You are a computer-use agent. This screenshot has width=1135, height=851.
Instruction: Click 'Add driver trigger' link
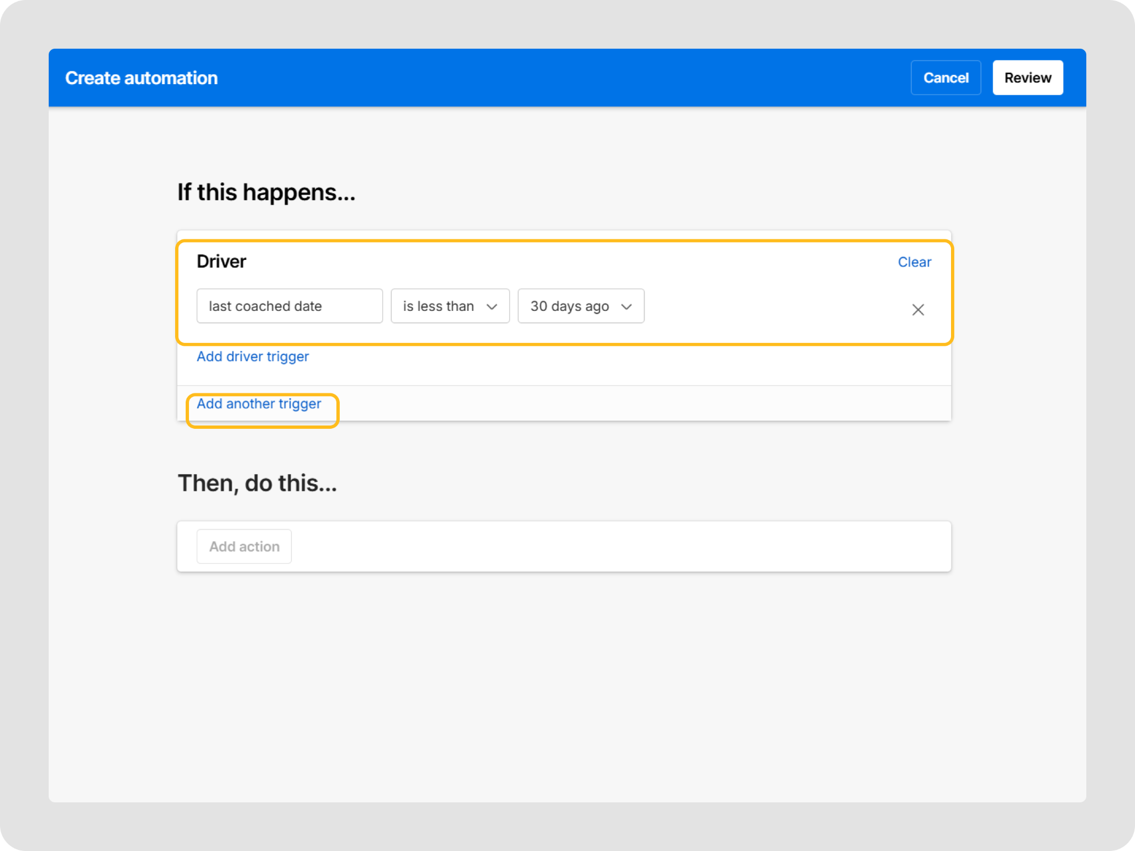point(253,356)
